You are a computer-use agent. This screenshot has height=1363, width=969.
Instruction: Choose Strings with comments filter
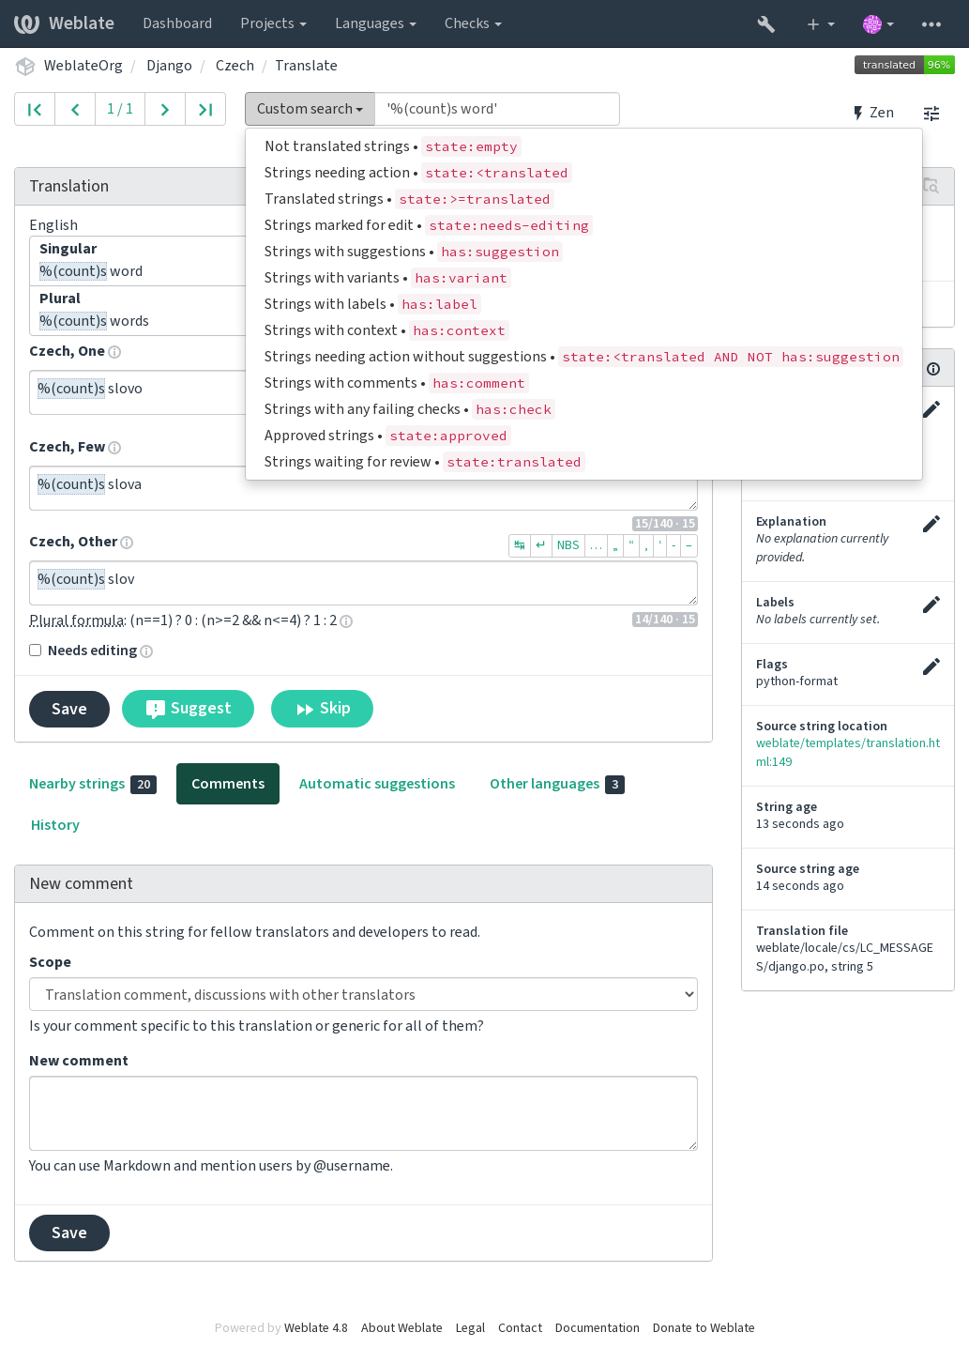583,383
